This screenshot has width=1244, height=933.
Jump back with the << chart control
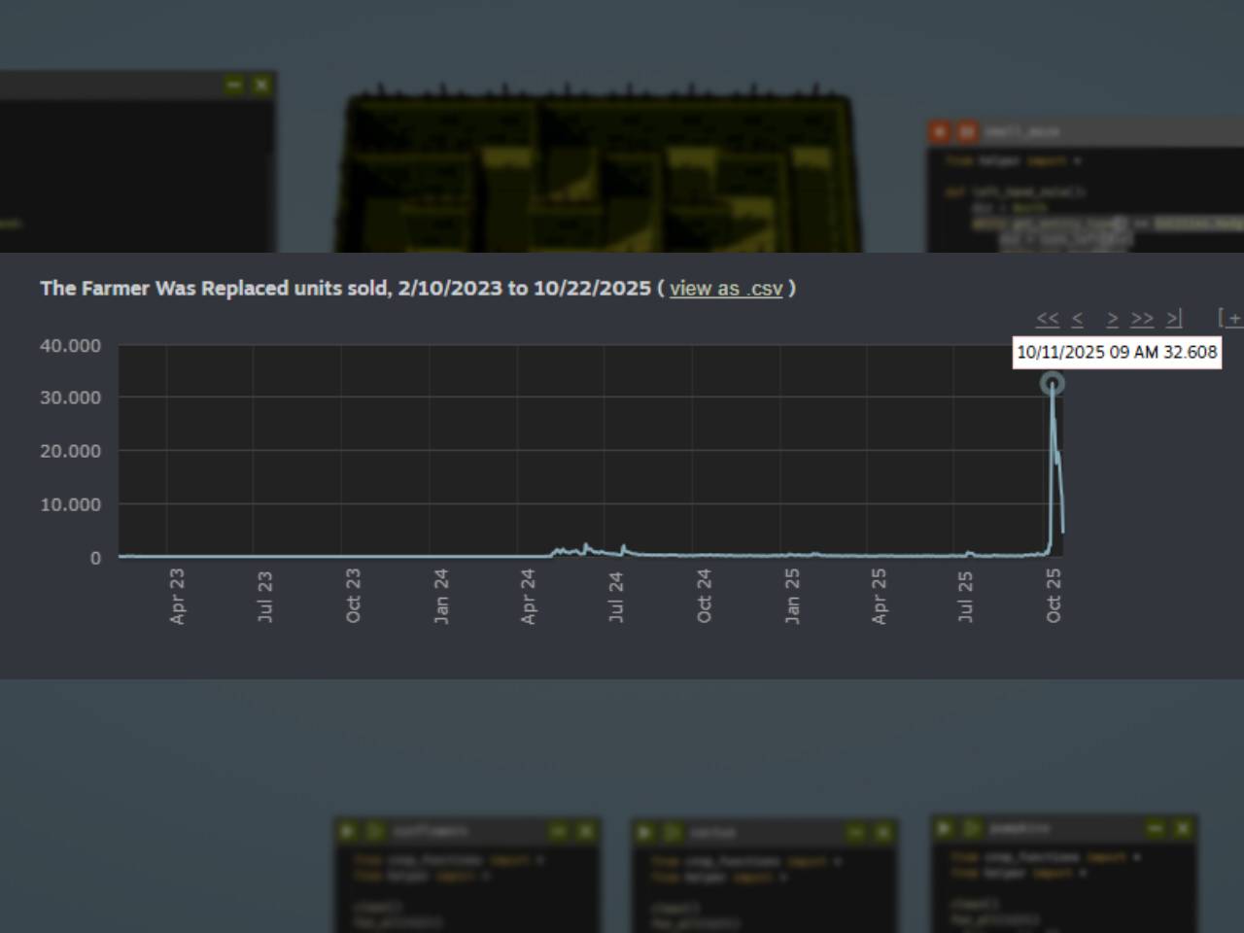click(x=1047, y=319)
